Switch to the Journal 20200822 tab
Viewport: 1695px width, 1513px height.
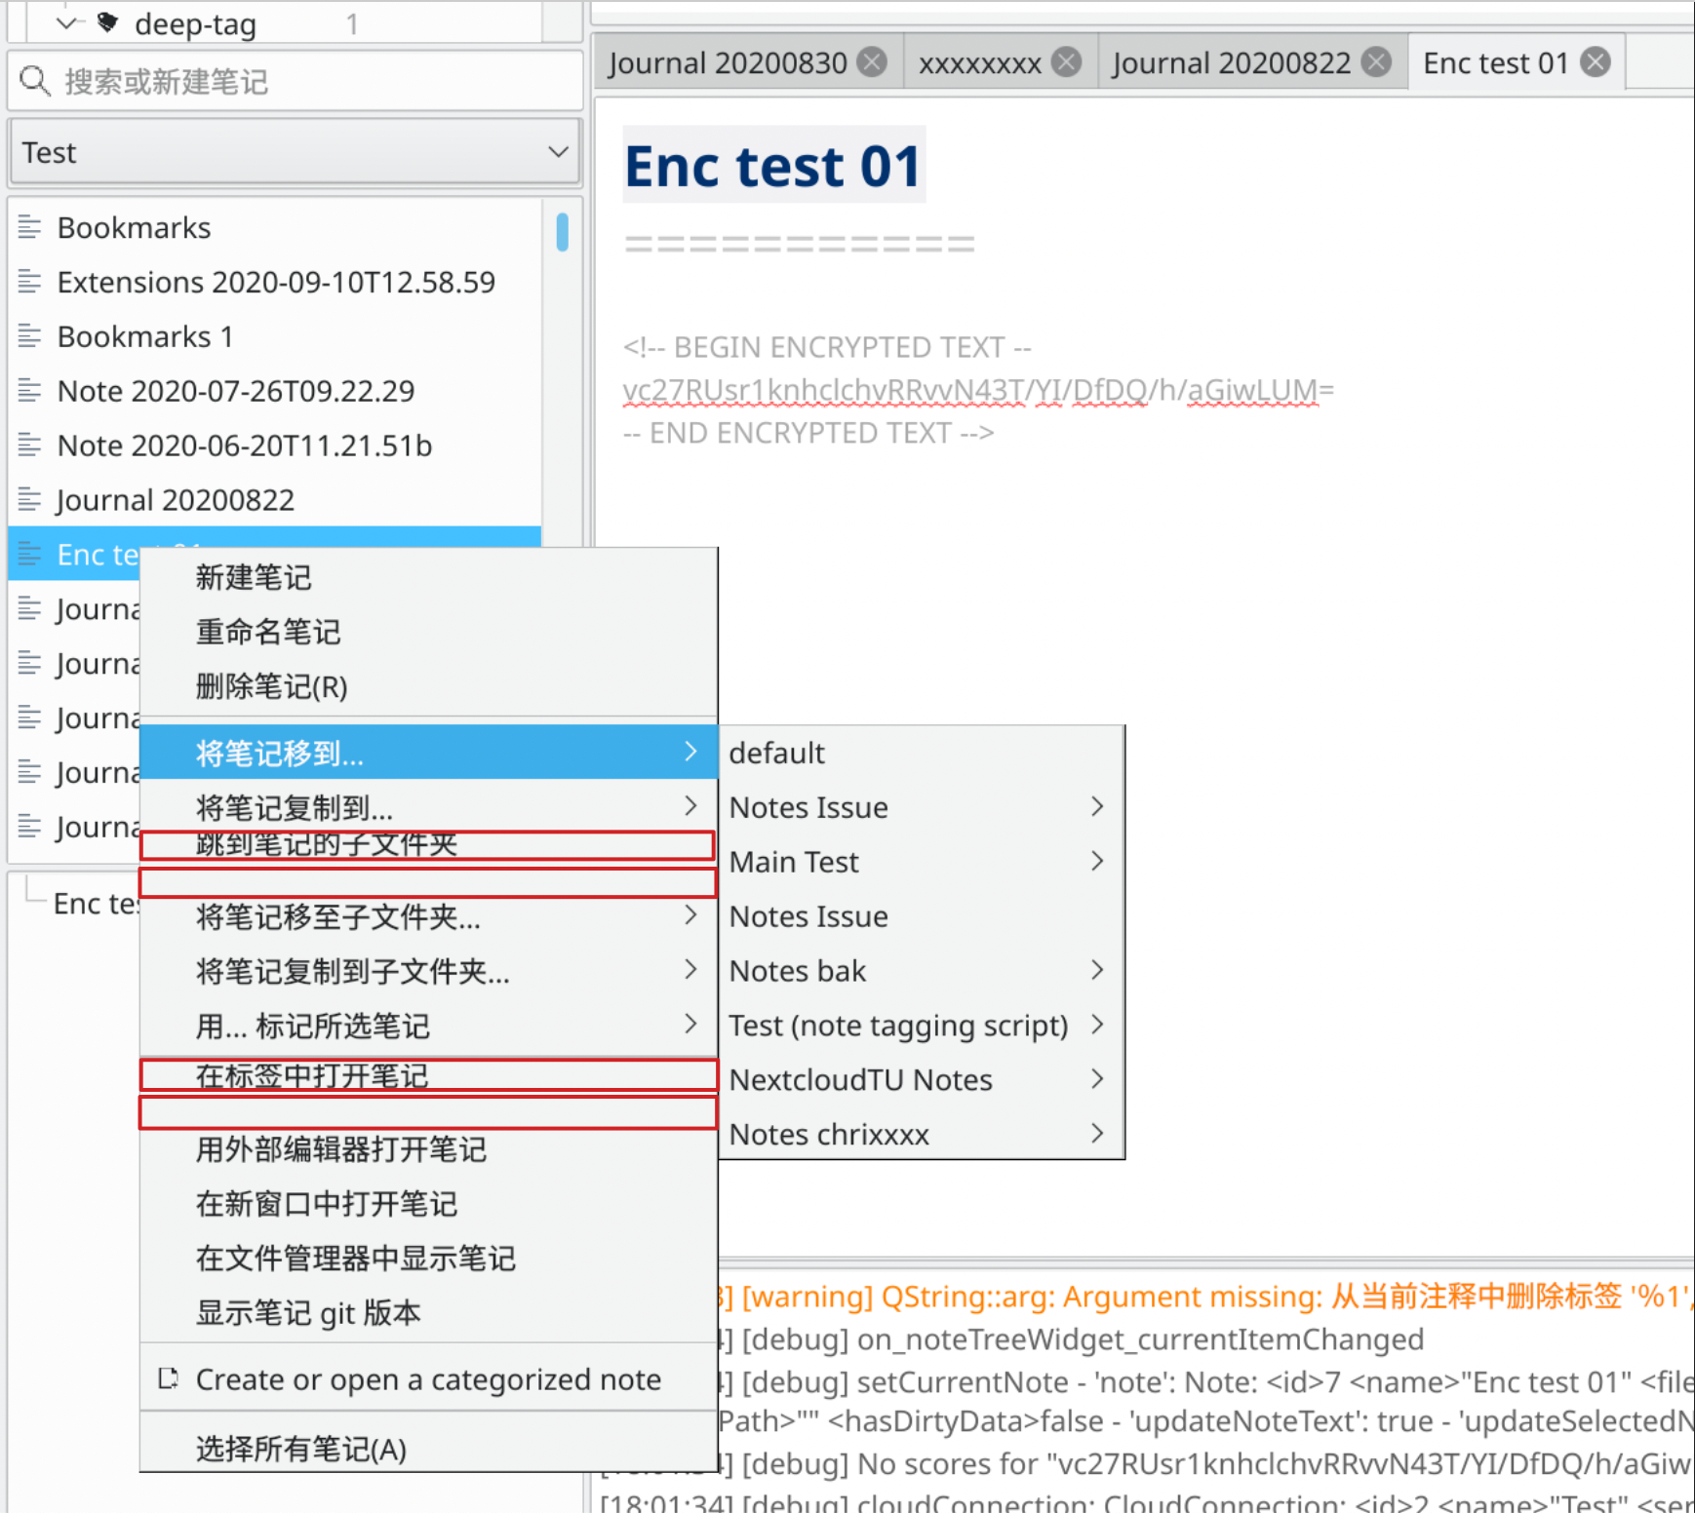1232,62
